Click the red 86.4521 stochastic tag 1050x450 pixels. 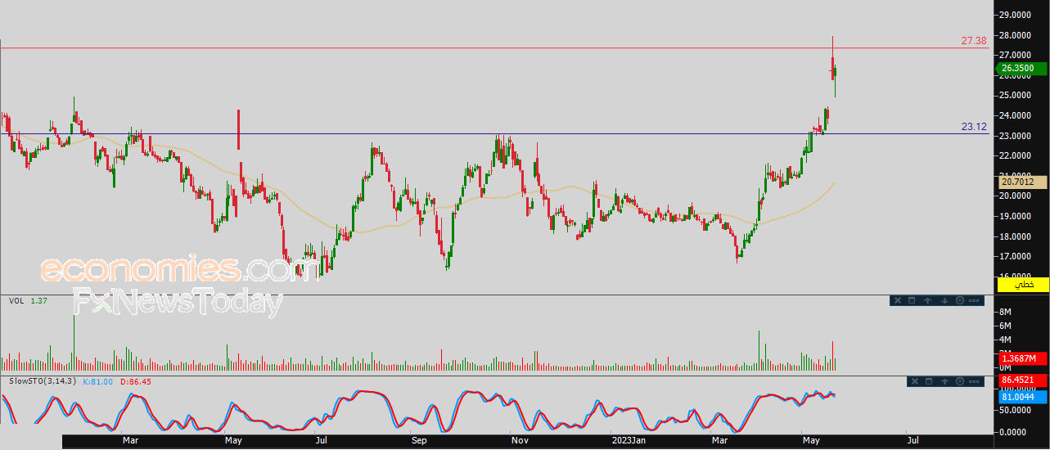click(x=1022, y=382)
